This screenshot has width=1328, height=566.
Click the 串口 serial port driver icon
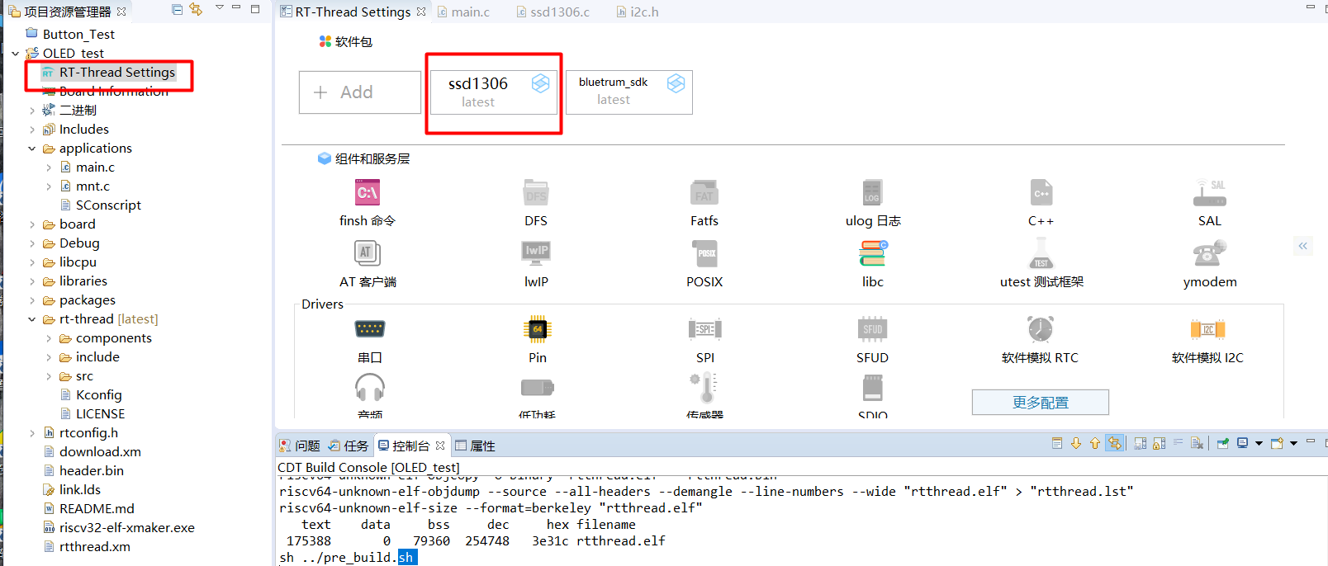point(370,329)
